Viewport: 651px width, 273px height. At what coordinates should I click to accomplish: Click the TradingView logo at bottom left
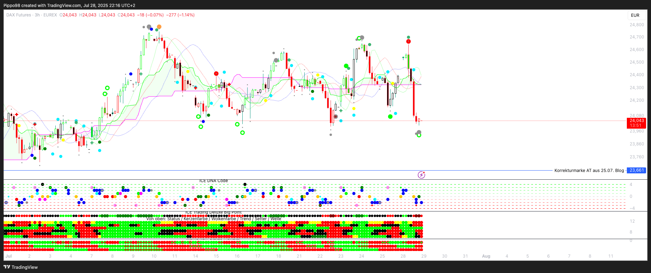click(x=21, y=267)
